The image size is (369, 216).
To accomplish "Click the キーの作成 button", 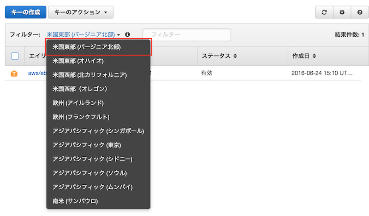I will tap(26, 12).
